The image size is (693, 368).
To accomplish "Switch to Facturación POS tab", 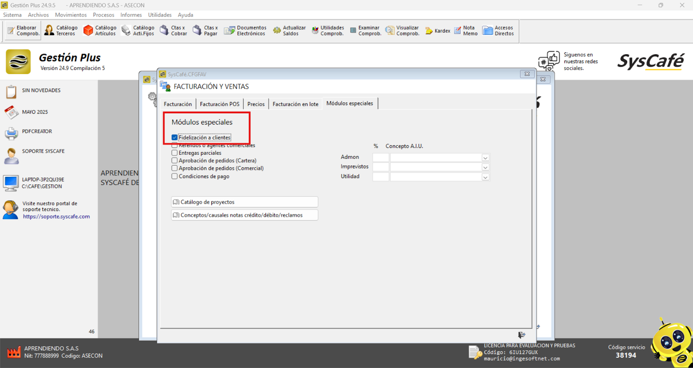I will 219,104.
